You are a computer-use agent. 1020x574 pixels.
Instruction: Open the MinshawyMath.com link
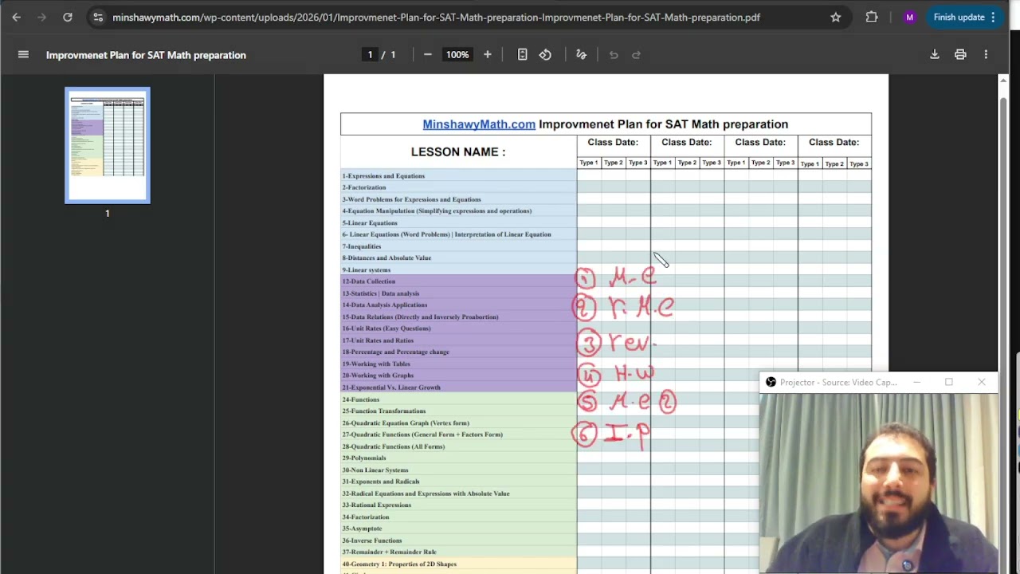tap(479, 124)
